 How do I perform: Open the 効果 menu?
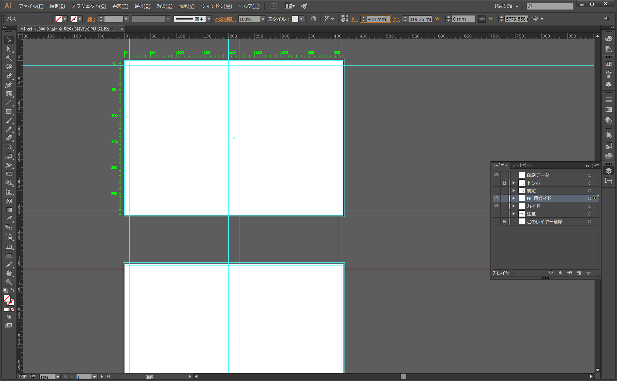(x=164, y=6)
